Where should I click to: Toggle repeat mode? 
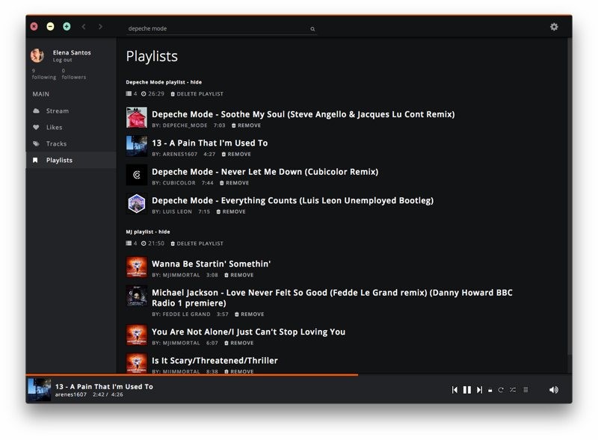click(501, 389)
